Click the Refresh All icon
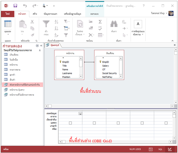Image resolution: width=178 pixels, height=153 pixels. (x=80, y=24)
